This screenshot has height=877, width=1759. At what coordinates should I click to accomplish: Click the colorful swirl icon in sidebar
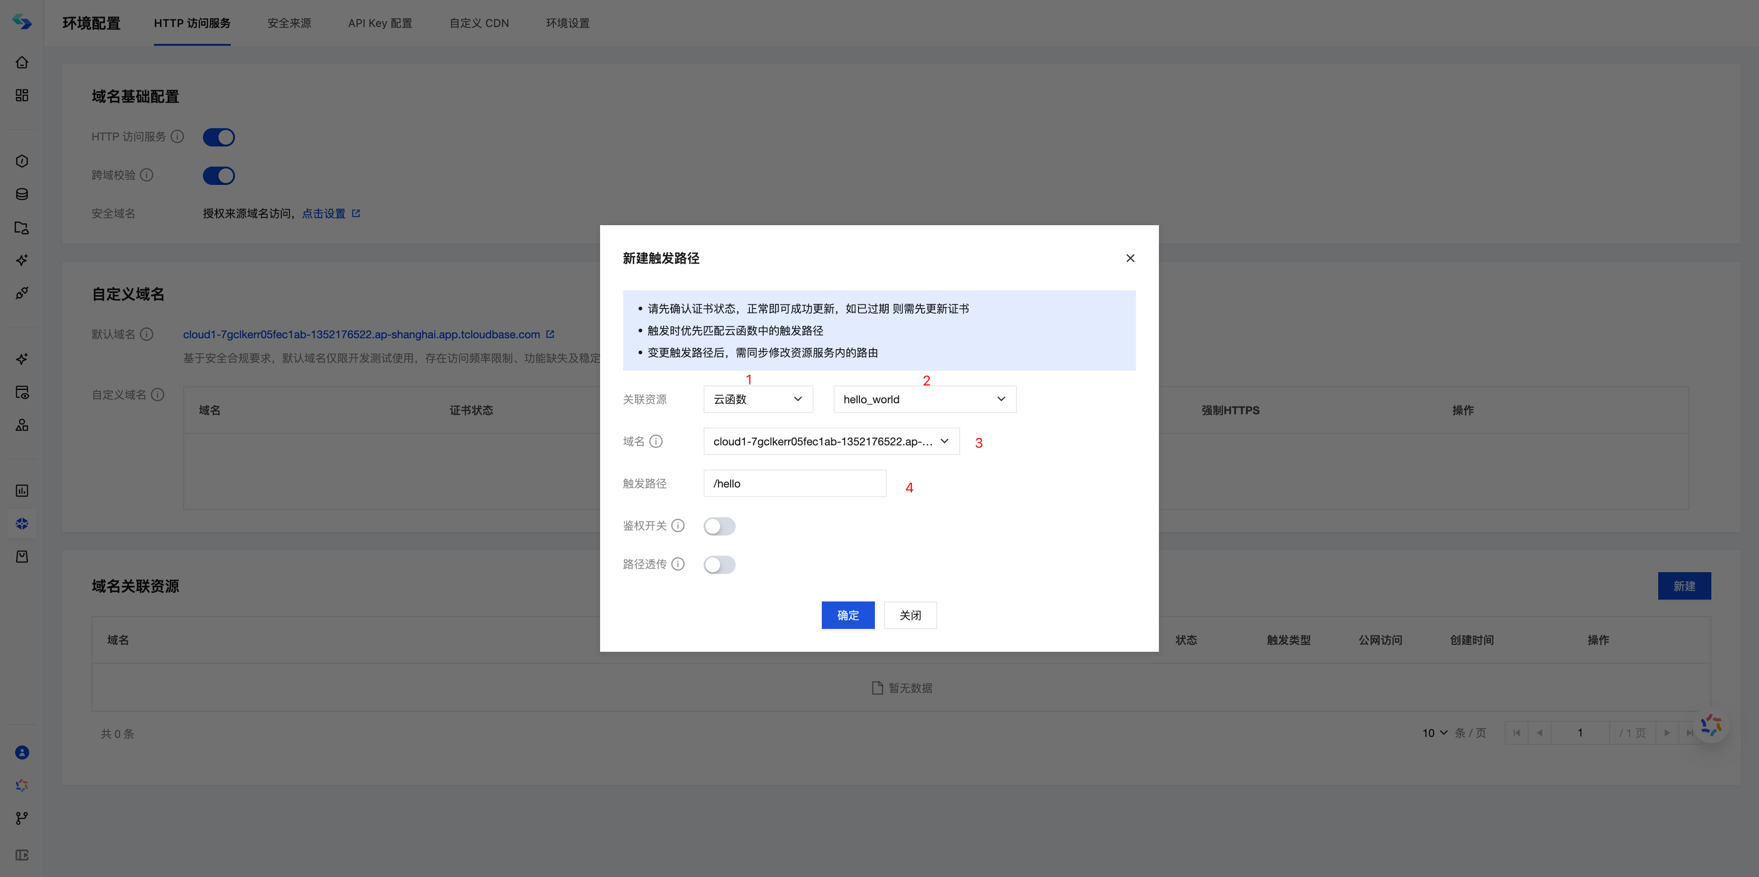click(22, 785)
